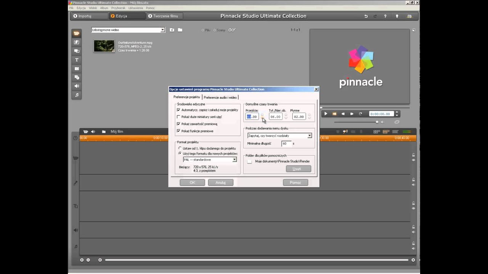Open the Ustawienia menu
Viewport: 488px width, 274px height.
[136, 8]
